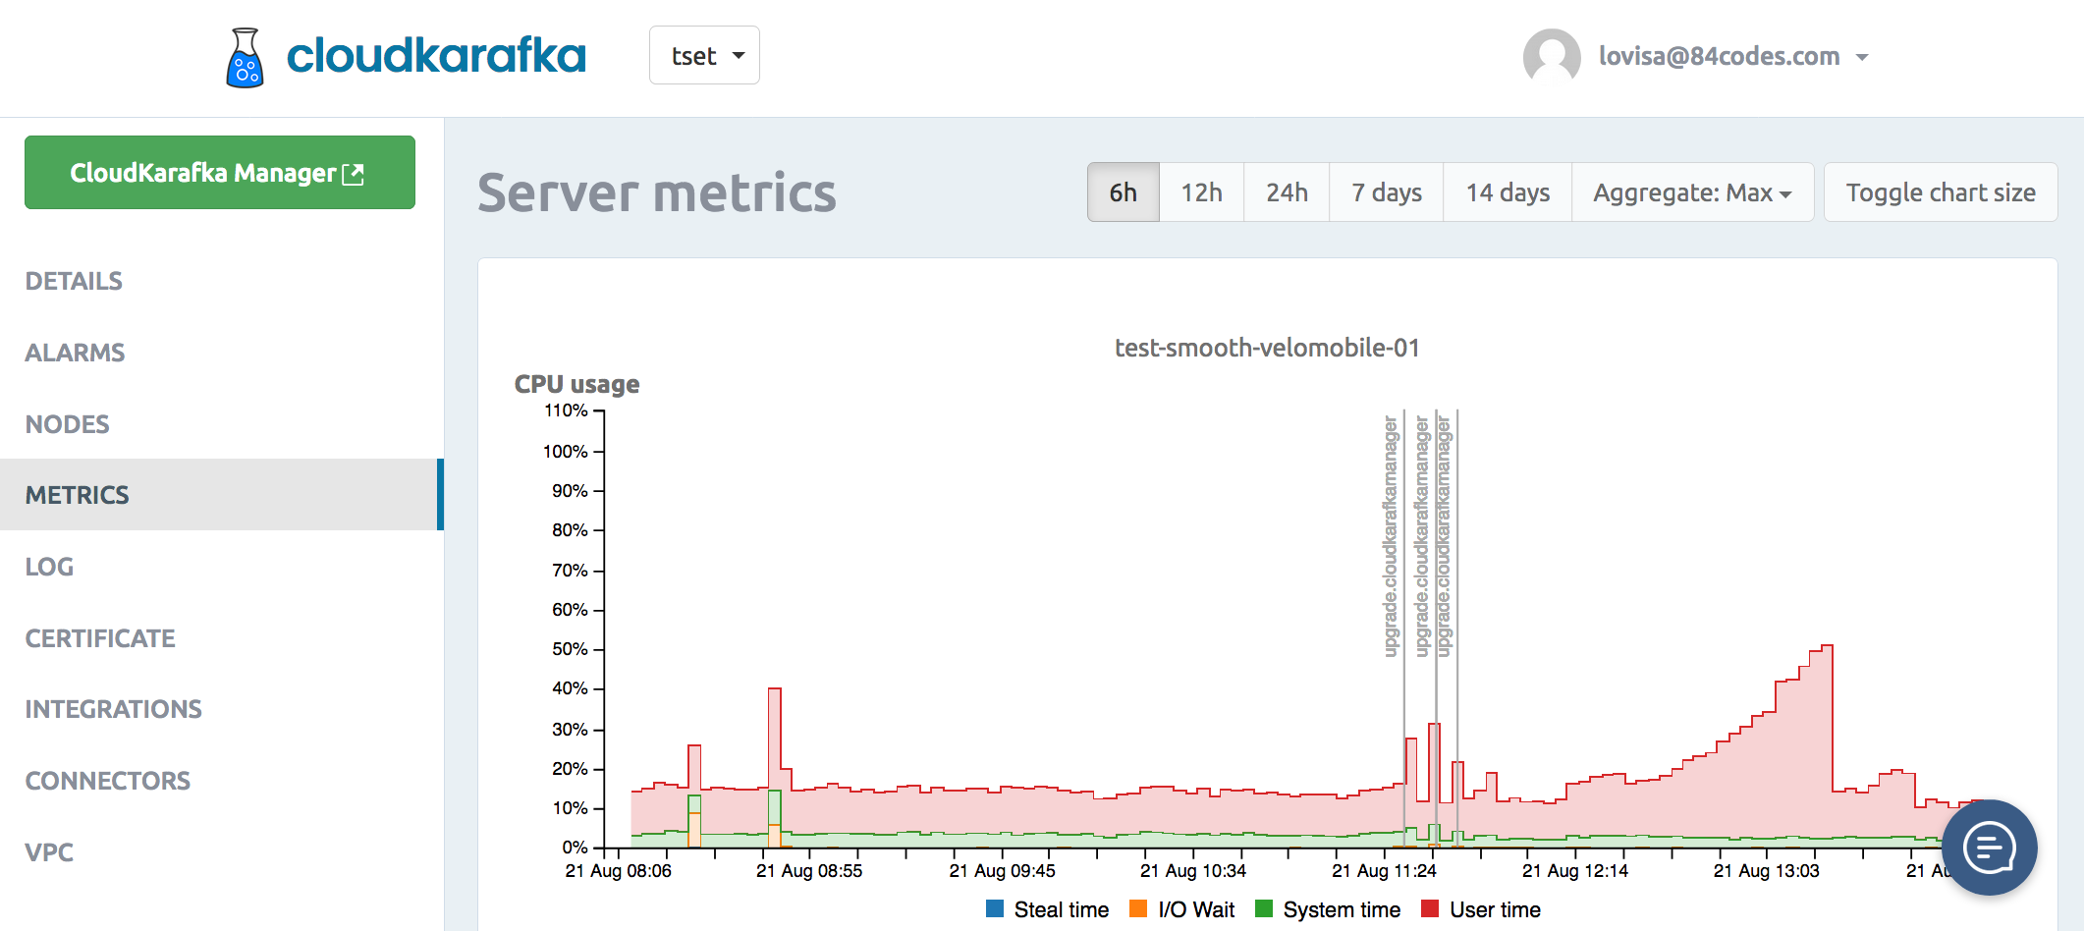Select the 14 days range
This screenshot has width=2084, height=931.
coord(1508,192)
